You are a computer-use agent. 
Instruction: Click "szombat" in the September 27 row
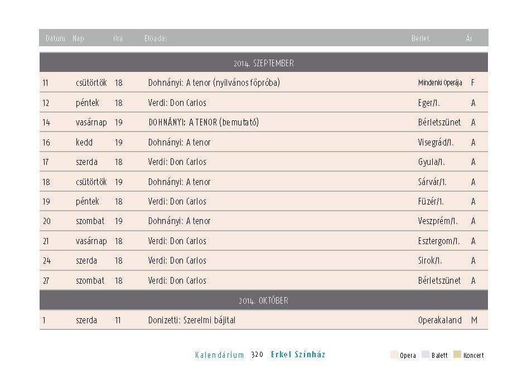tap(90, 280)
